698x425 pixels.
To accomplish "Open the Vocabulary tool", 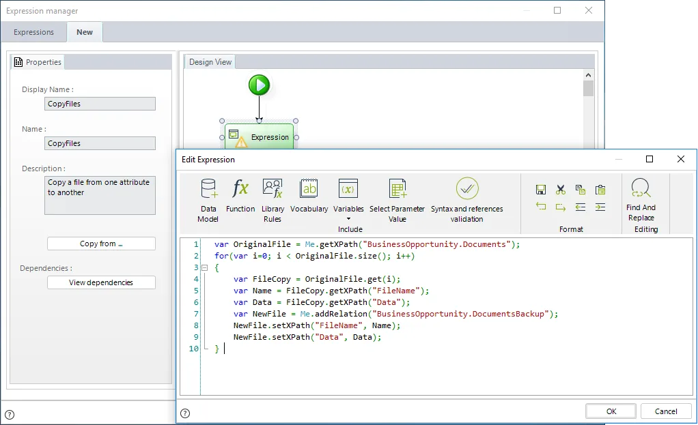I will tap(309, 195).
